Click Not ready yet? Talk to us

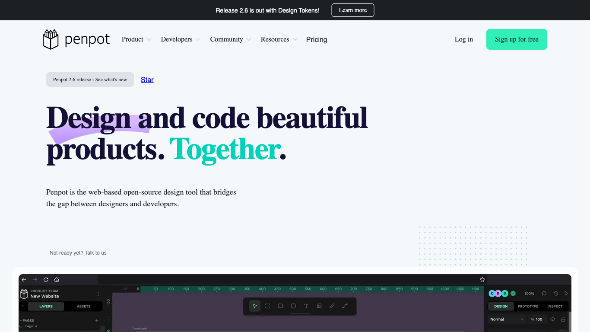coord(78,253)
